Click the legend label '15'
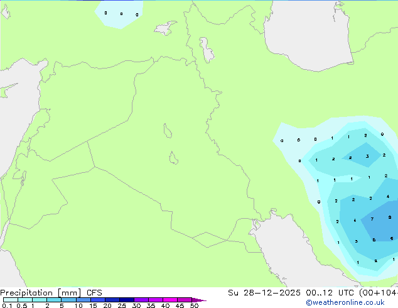Image resolution: width=398 pixels, height=308 pixels. pos(93,305)
